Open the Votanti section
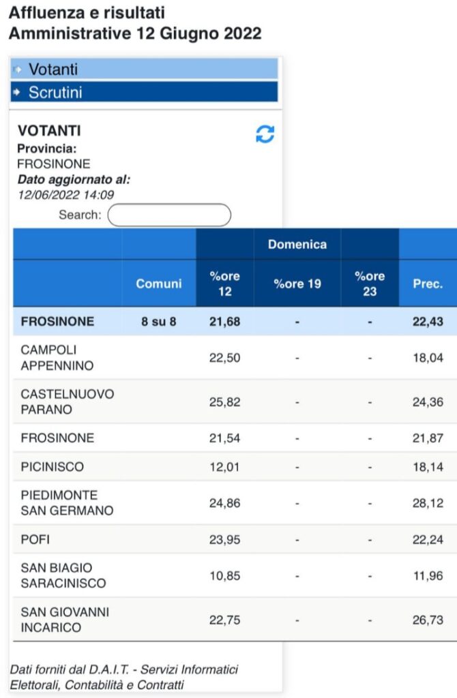The image size is (457, 698). [53, 70]
